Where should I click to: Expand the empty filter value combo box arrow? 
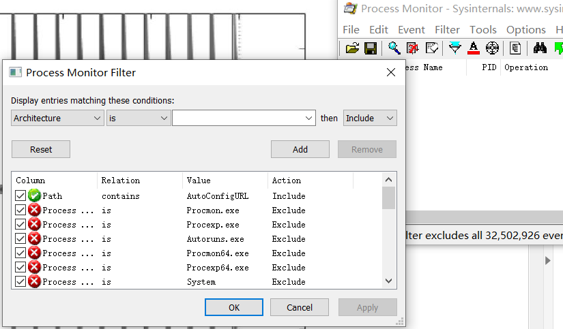point(308,118)
